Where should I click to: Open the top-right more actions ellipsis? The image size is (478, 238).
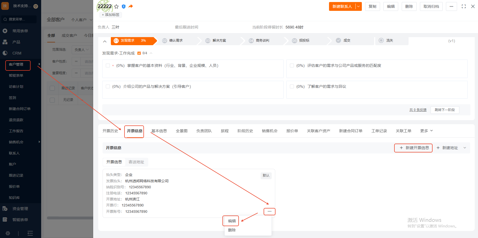451,7
